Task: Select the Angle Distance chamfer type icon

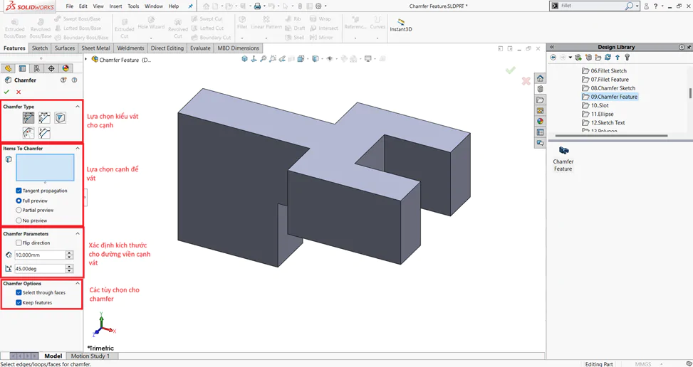Action: pos(28,118)
